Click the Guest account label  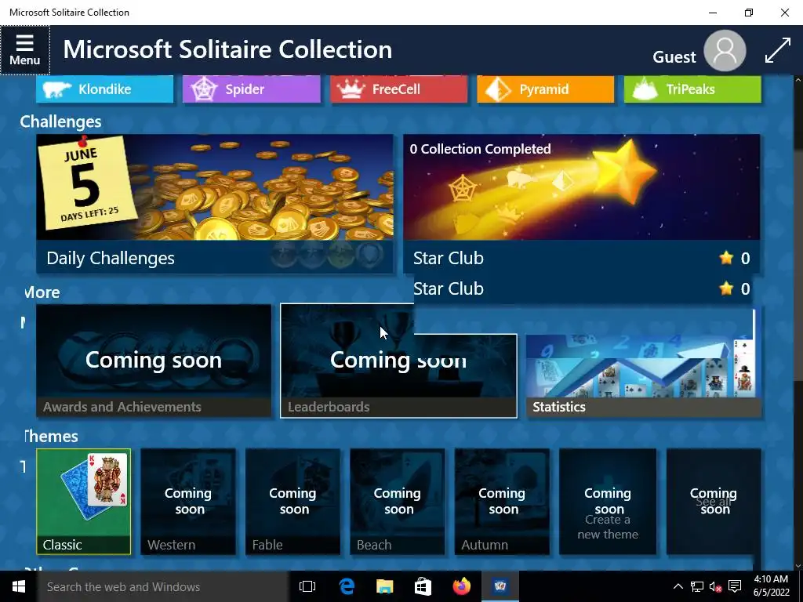tap(674, 56)
